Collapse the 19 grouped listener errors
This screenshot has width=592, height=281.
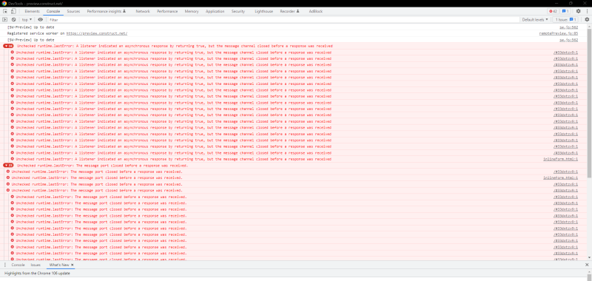pyautogui.click(x=8, y=46)
